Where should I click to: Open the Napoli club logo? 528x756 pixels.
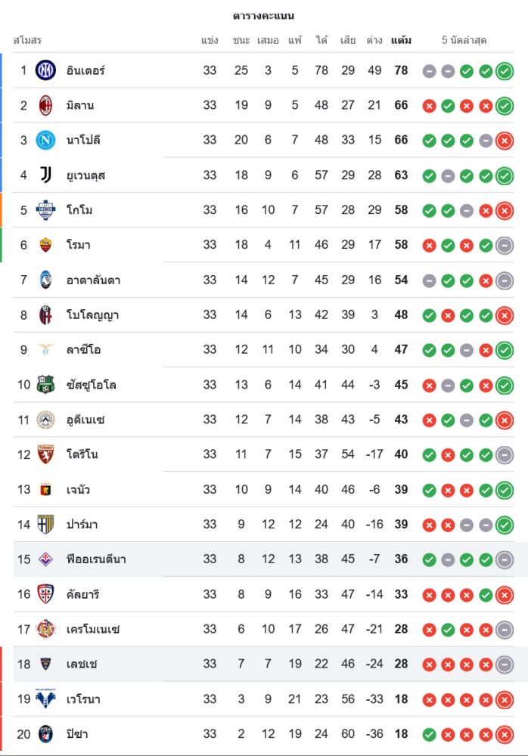pyautogui.click(x=46, y=140)
